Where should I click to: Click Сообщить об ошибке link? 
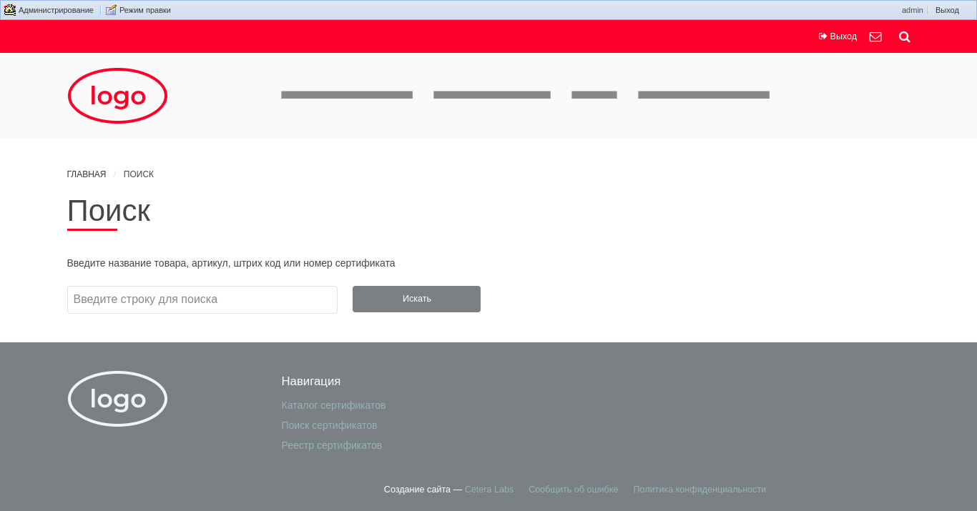(x=573, y=490)
